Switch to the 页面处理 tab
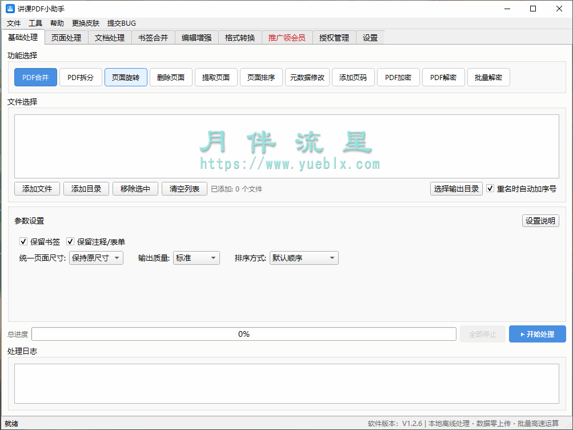This screenshot has height=430, width=573. tap(66, 38)
